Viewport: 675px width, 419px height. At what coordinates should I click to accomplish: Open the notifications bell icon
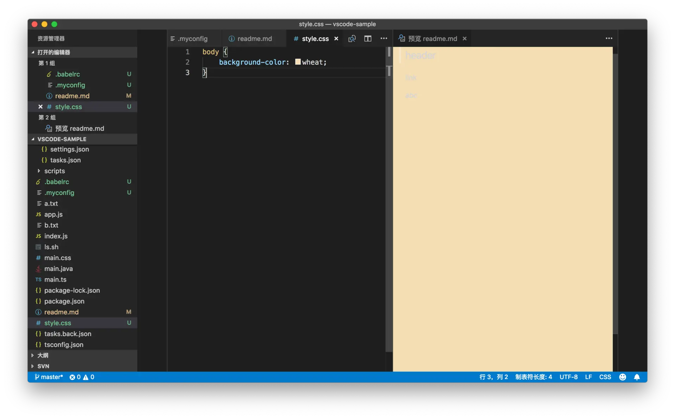tap(637, 377)
